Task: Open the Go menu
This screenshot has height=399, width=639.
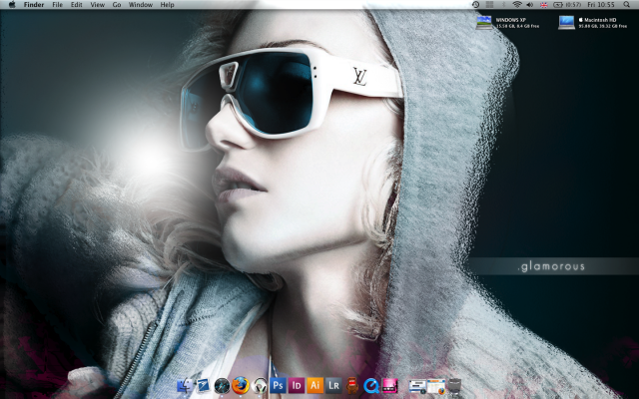Action: [117, 4]
